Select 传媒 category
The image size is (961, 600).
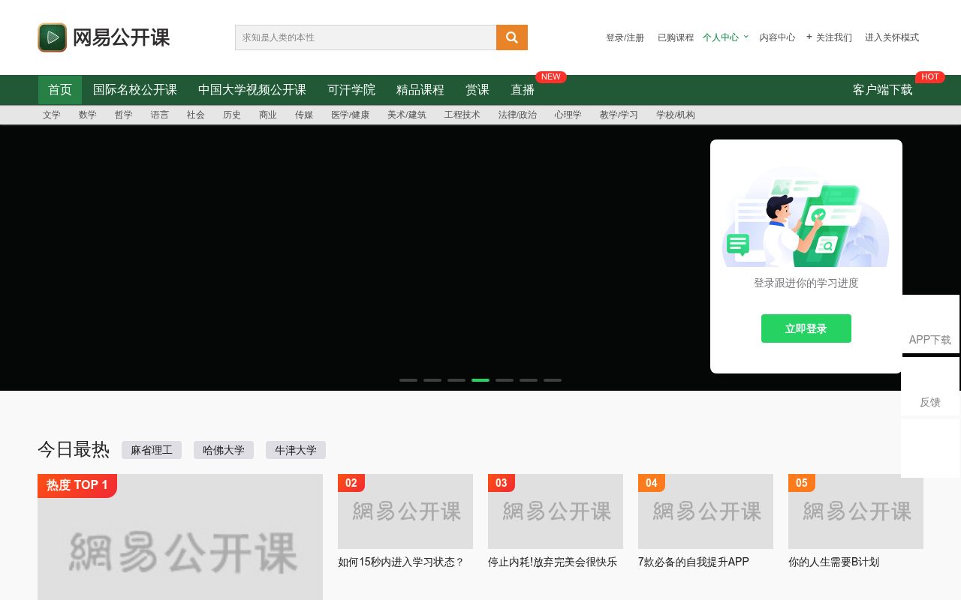click(x=304, y=115)
